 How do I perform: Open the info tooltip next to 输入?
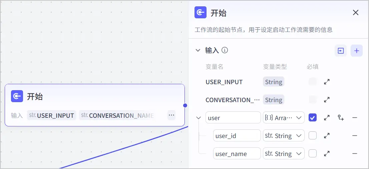click(225, 50)
